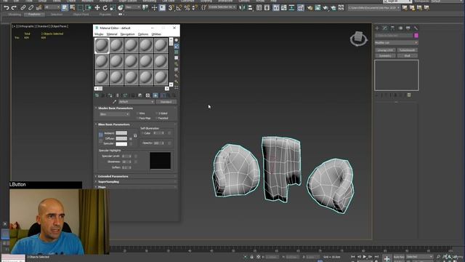The height and width of the screenshot is (262, 465).
Task: Open the selection filter dropdown
Action: coord(52,7)
